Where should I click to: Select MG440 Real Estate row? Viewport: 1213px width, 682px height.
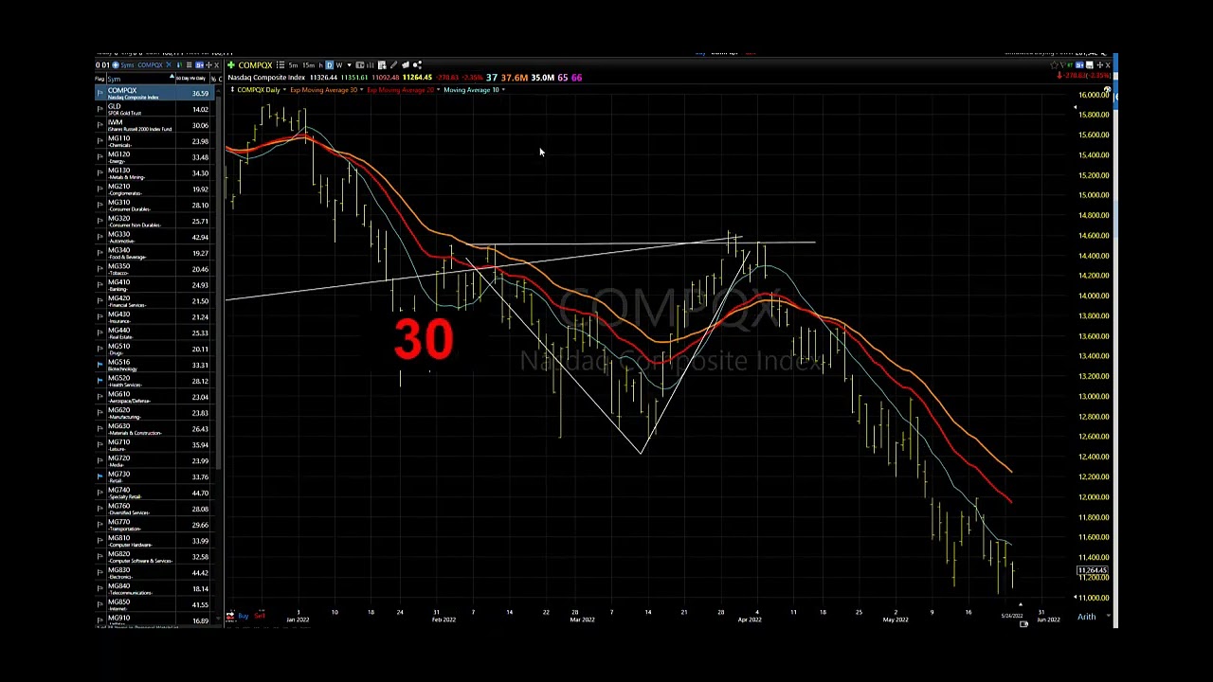click(x=153, y=332)
